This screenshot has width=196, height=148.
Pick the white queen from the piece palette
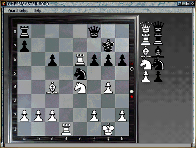point(146,27)
